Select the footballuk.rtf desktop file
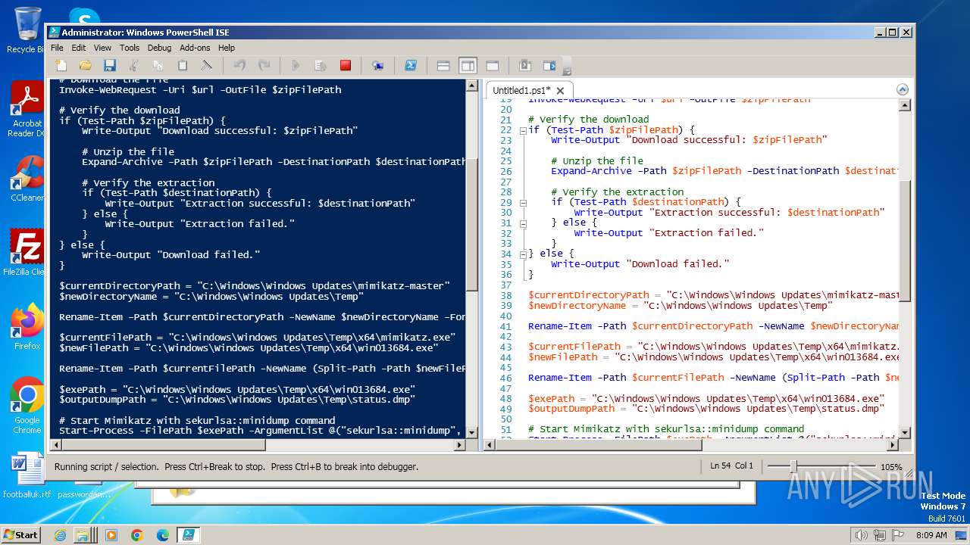The width and height of the screenshot is (970, 545). click(27, 475)
